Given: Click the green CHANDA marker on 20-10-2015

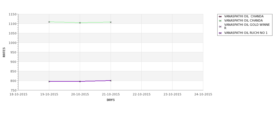Looking at the screenshot, I should pyautogui.click(x=80, y=23).
